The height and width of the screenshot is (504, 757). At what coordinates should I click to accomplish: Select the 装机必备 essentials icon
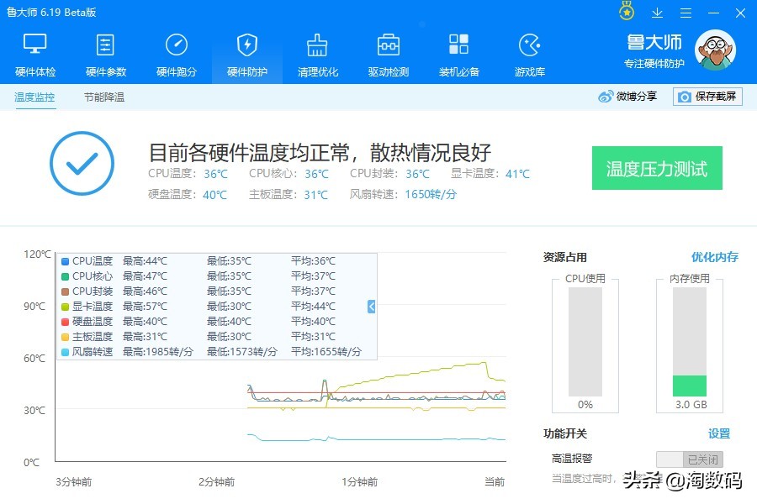(x=458, y=52)
